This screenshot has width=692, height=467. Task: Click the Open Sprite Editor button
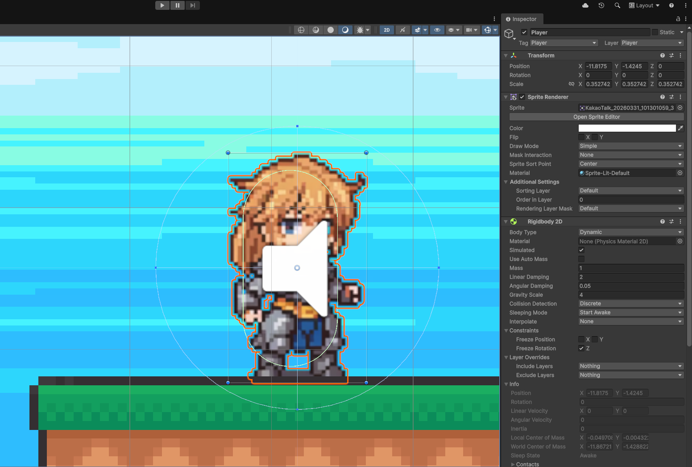tap(597, 117)
